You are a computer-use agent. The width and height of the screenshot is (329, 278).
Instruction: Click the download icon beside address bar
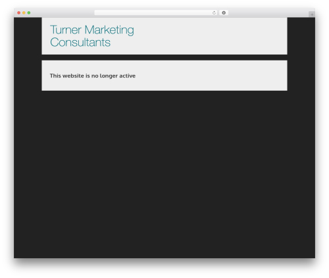point(224,12)
